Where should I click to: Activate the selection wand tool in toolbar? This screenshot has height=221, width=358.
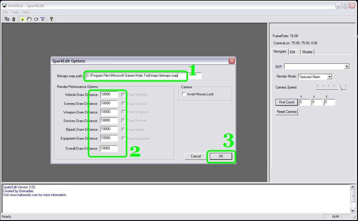click(x=22, y=19)
